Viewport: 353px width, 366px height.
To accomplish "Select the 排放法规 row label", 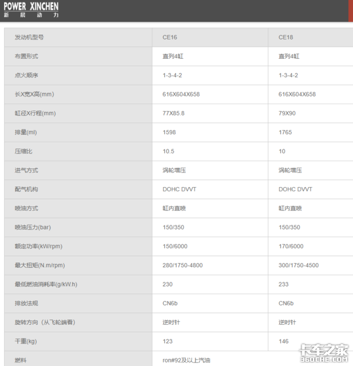I will point(26,304).
